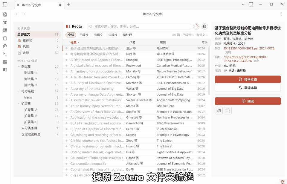Screen dimensions: 287x184
Task: Select the 优化理论概述 folder
Action: (38, 134)
